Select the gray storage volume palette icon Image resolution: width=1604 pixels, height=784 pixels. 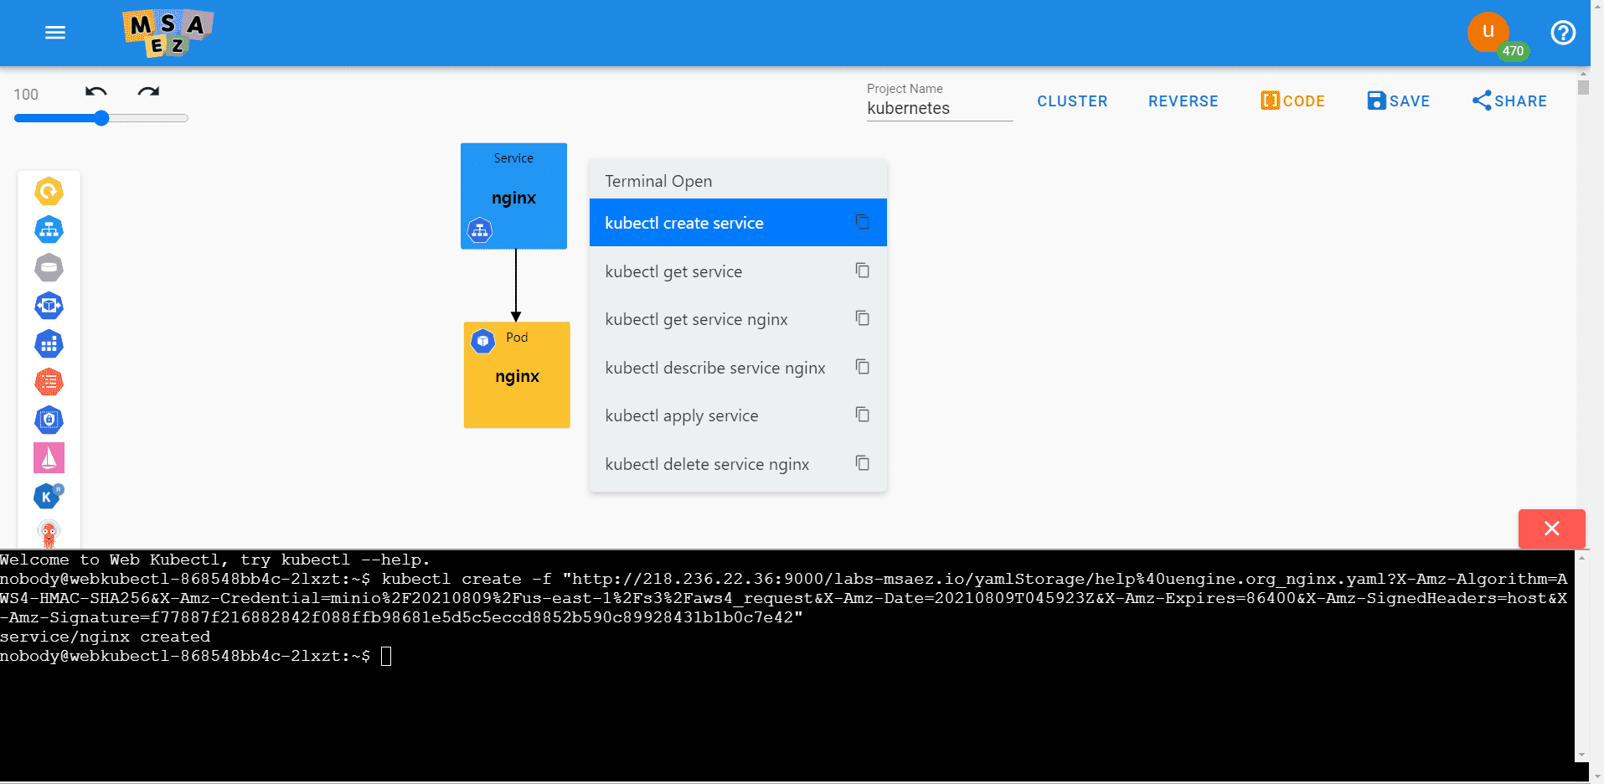[49, 268]
